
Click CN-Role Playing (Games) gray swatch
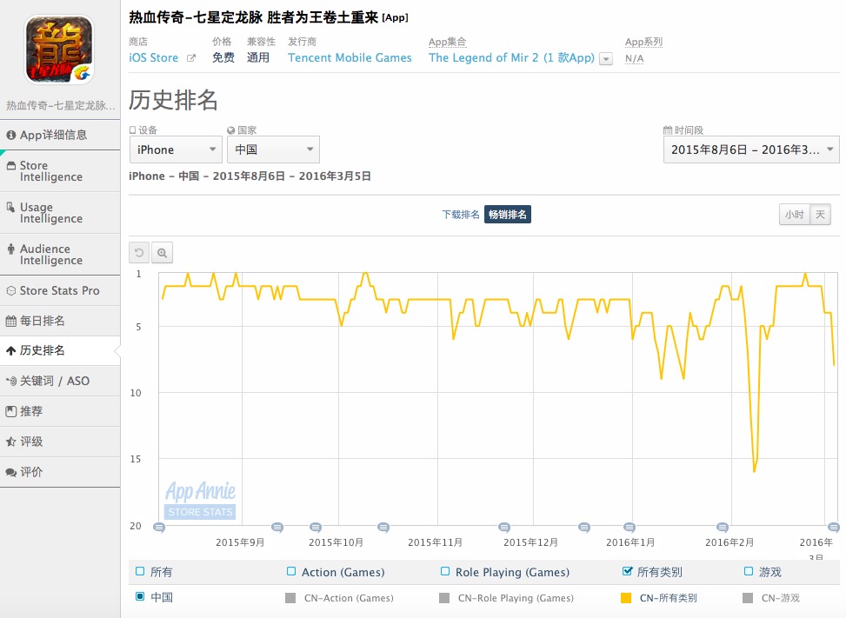click(444, 597)
